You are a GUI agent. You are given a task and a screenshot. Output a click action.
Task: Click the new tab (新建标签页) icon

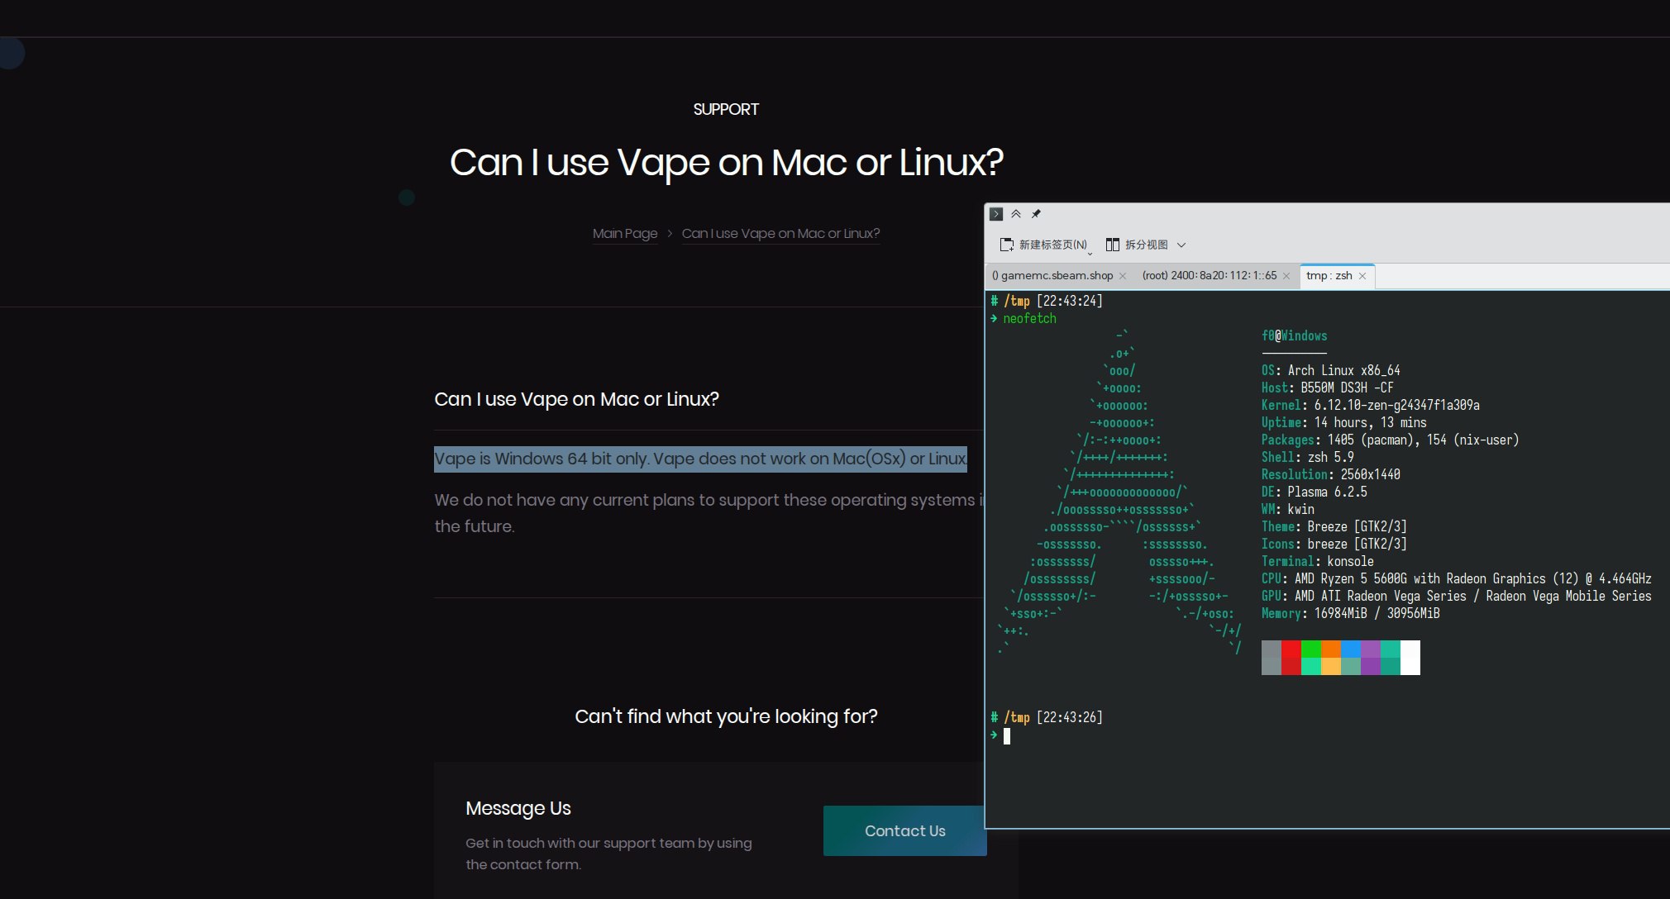1006,245
